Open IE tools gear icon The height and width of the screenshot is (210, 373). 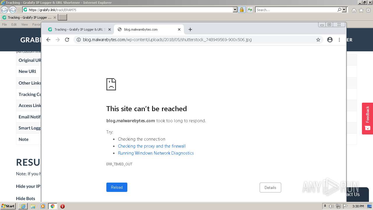click(368, 10)
